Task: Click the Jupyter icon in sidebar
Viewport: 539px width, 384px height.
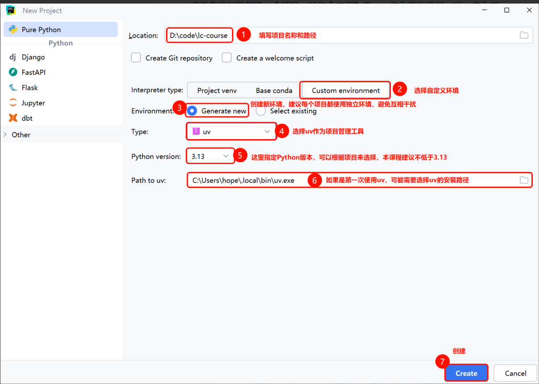Action: 13,103
